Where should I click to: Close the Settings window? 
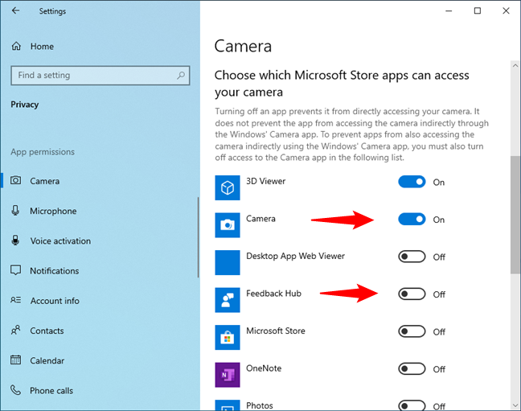pyautogui.click(x=506, y=10)
